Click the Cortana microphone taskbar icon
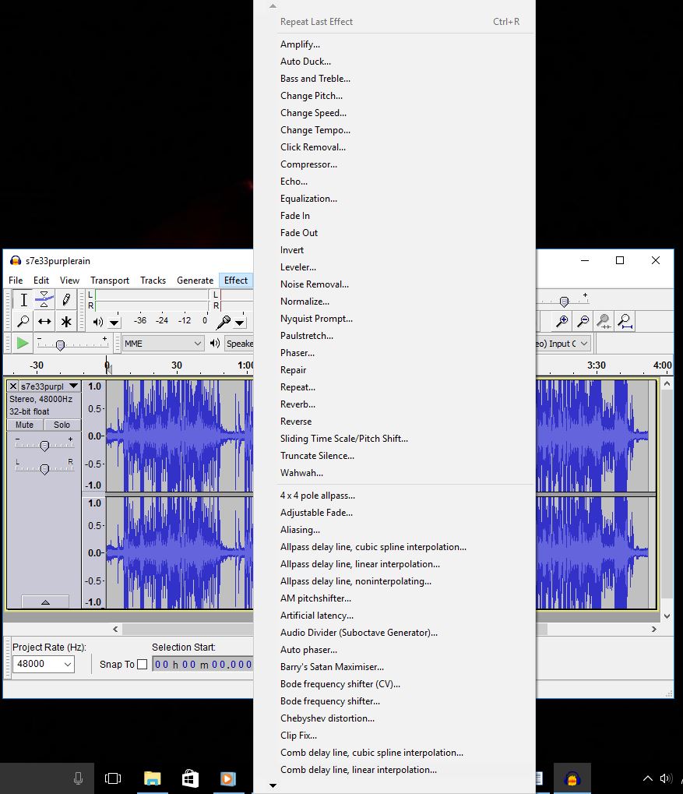 pyautogui.click(x=78, y=778)
